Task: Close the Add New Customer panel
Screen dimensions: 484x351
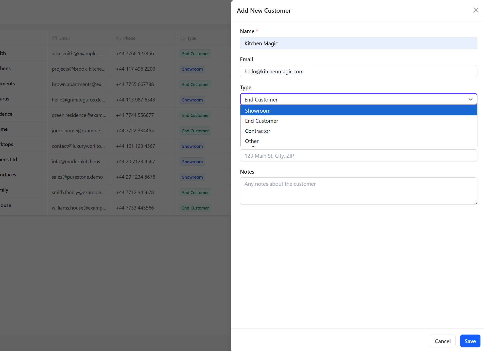Action: pos(476,10)
